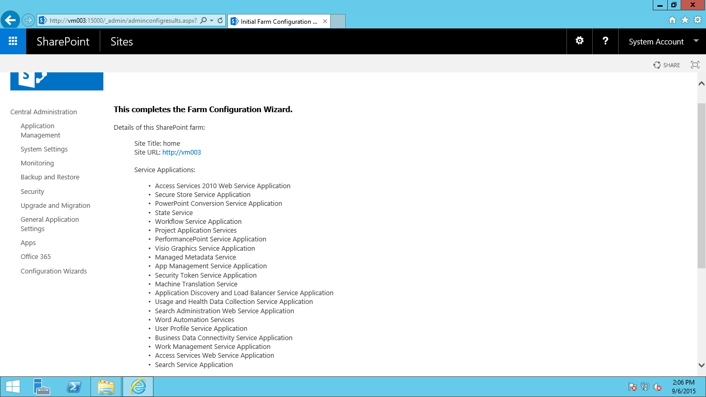Click the SHARE button
Screen dimensions: 706x397
click(x=667, y=65)
